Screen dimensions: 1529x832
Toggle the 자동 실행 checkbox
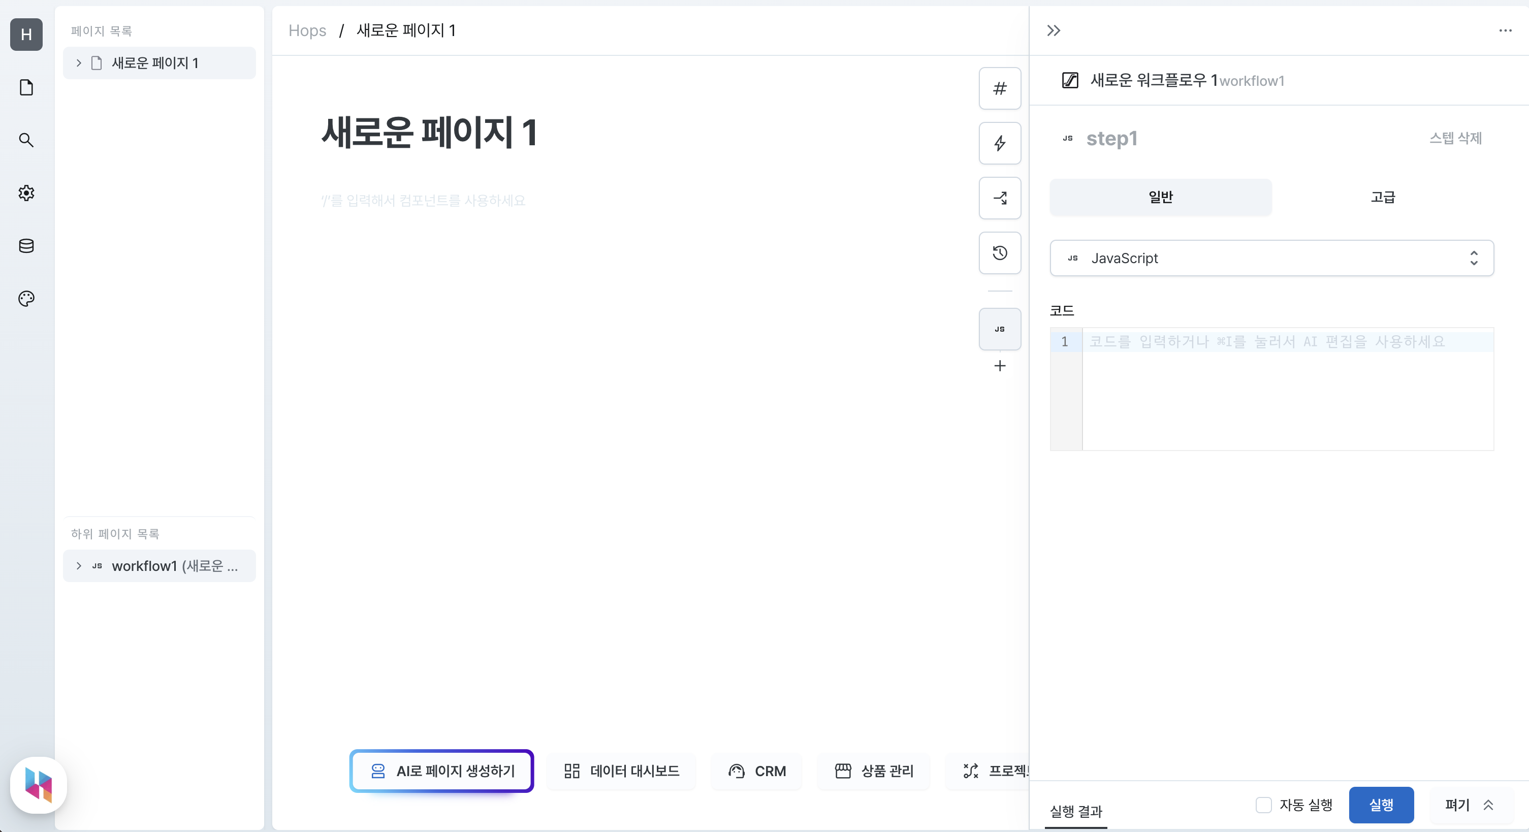pyautogui.click(x=1264, y=805)
